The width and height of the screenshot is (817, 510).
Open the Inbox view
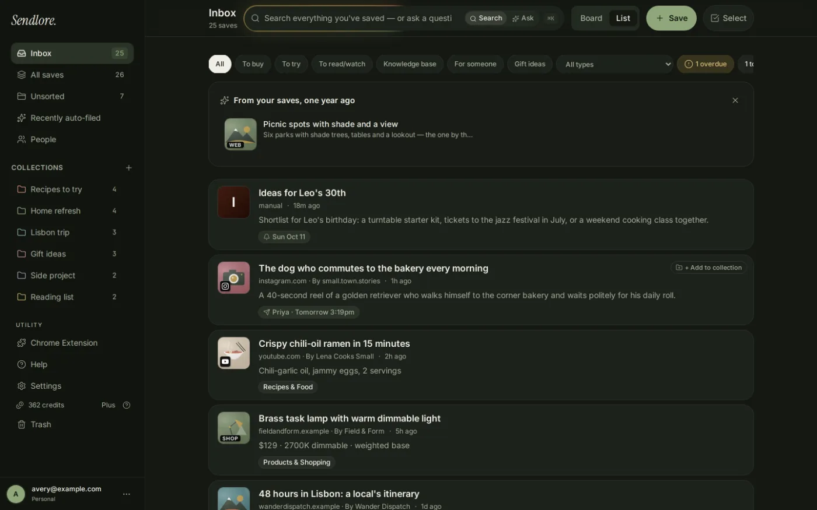(x=72, y=53)
